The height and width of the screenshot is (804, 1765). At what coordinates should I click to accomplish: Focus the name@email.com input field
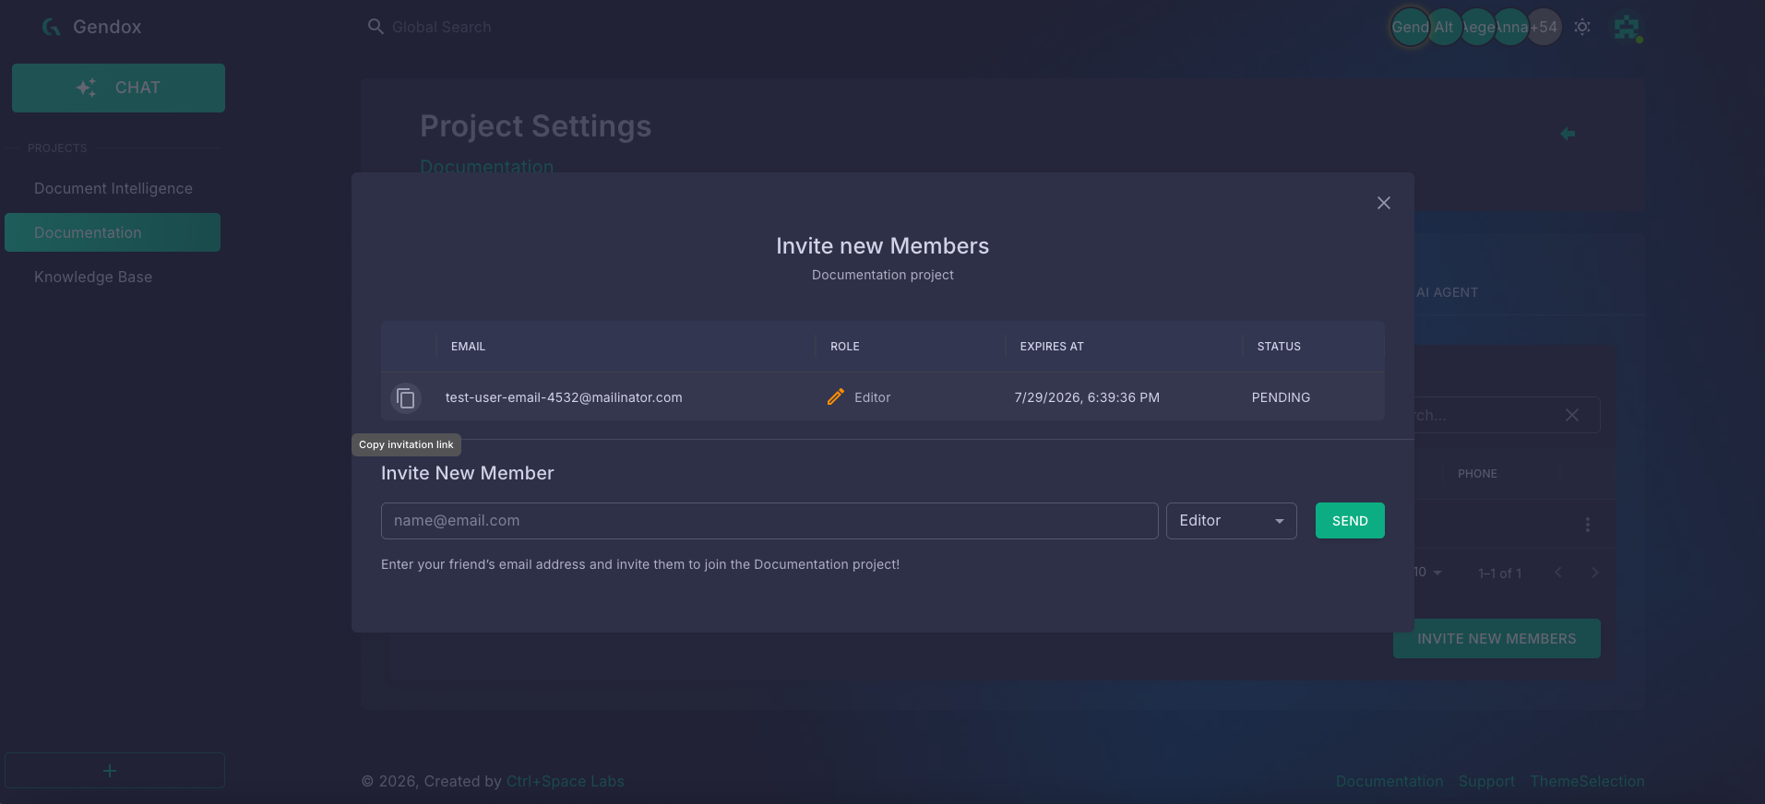coord(769,521)
